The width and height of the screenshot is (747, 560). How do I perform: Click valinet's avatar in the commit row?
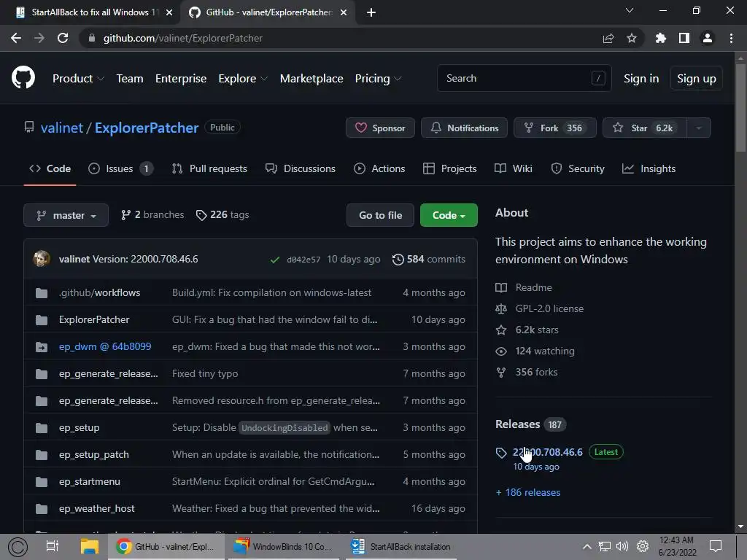(42, 259)
